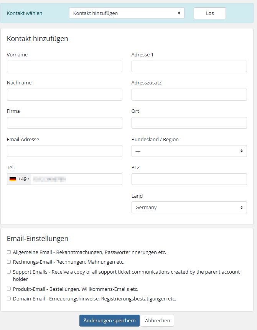Enable Allgemeine Email checkbox
Viewport: 257px width, 330px height.
point(9,252)
